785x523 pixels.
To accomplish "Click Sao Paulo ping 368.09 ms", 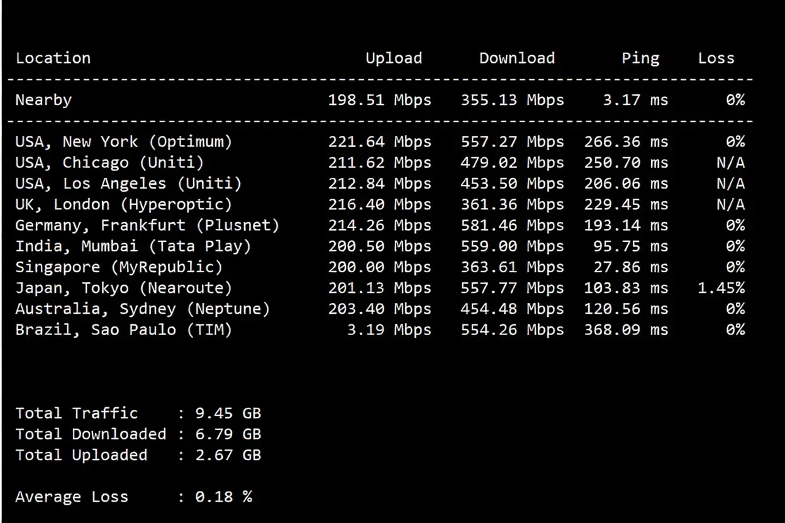I will 626,330.
